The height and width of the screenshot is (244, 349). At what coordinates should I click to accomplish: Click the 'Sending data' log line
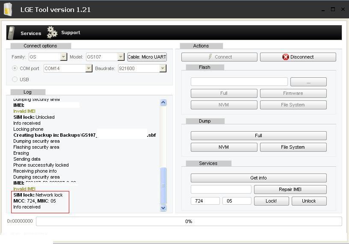point(27,159)
